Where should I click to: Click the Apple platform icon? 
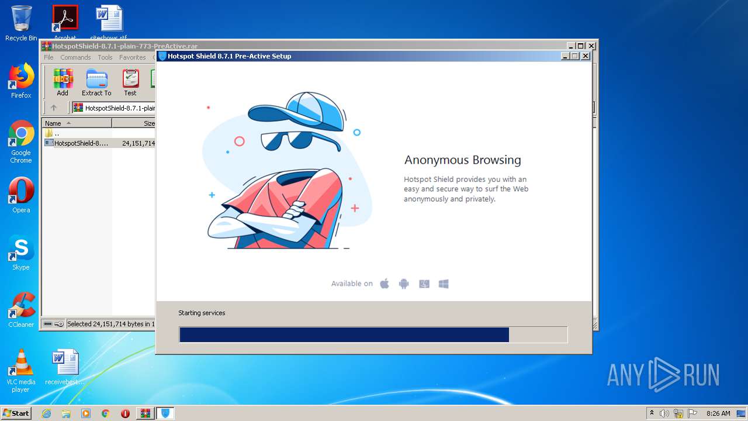pyautogui.click(x=385, y=284)
